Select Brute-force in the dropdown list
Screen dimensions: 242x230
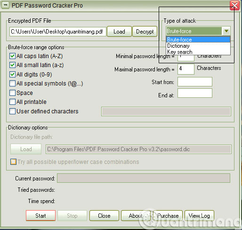(198, 40)
